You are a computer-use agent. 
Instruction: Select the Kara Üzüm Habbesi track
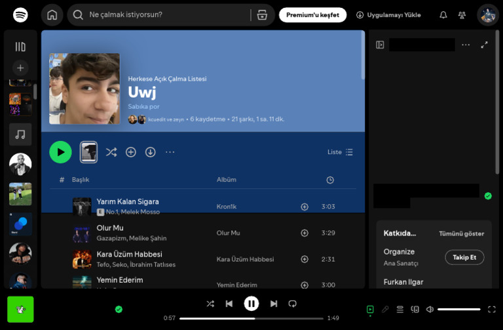pyautogui.click(x=129, y=254)
